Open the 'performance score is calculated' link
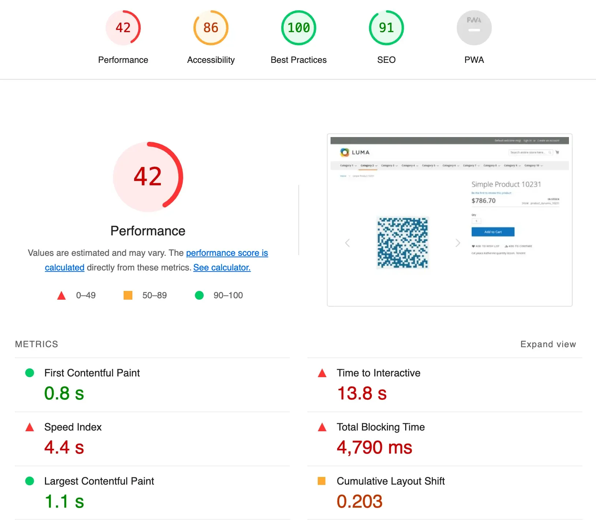Screen dimensions: 596x527 tap(227, 253)
